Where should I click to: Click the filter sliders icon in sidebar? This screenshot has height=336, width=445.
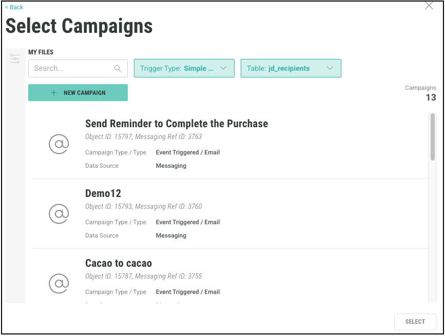15,59
